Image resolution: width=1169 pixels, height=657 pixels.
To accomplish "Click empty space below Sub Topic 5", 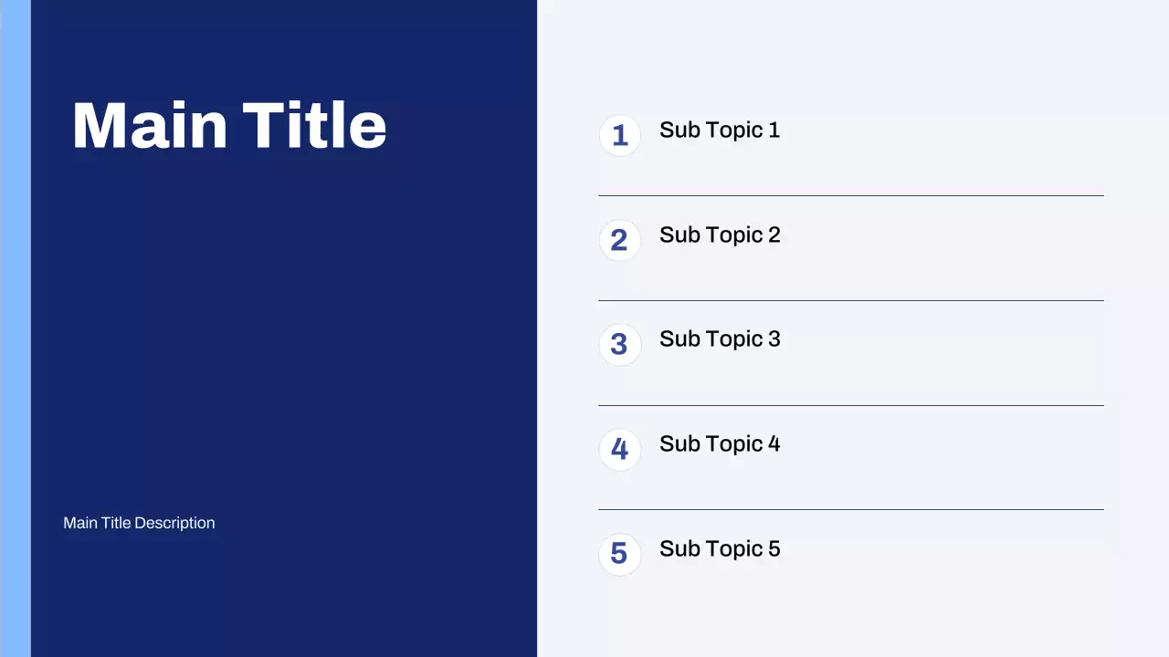I will [x=850, y=616].
